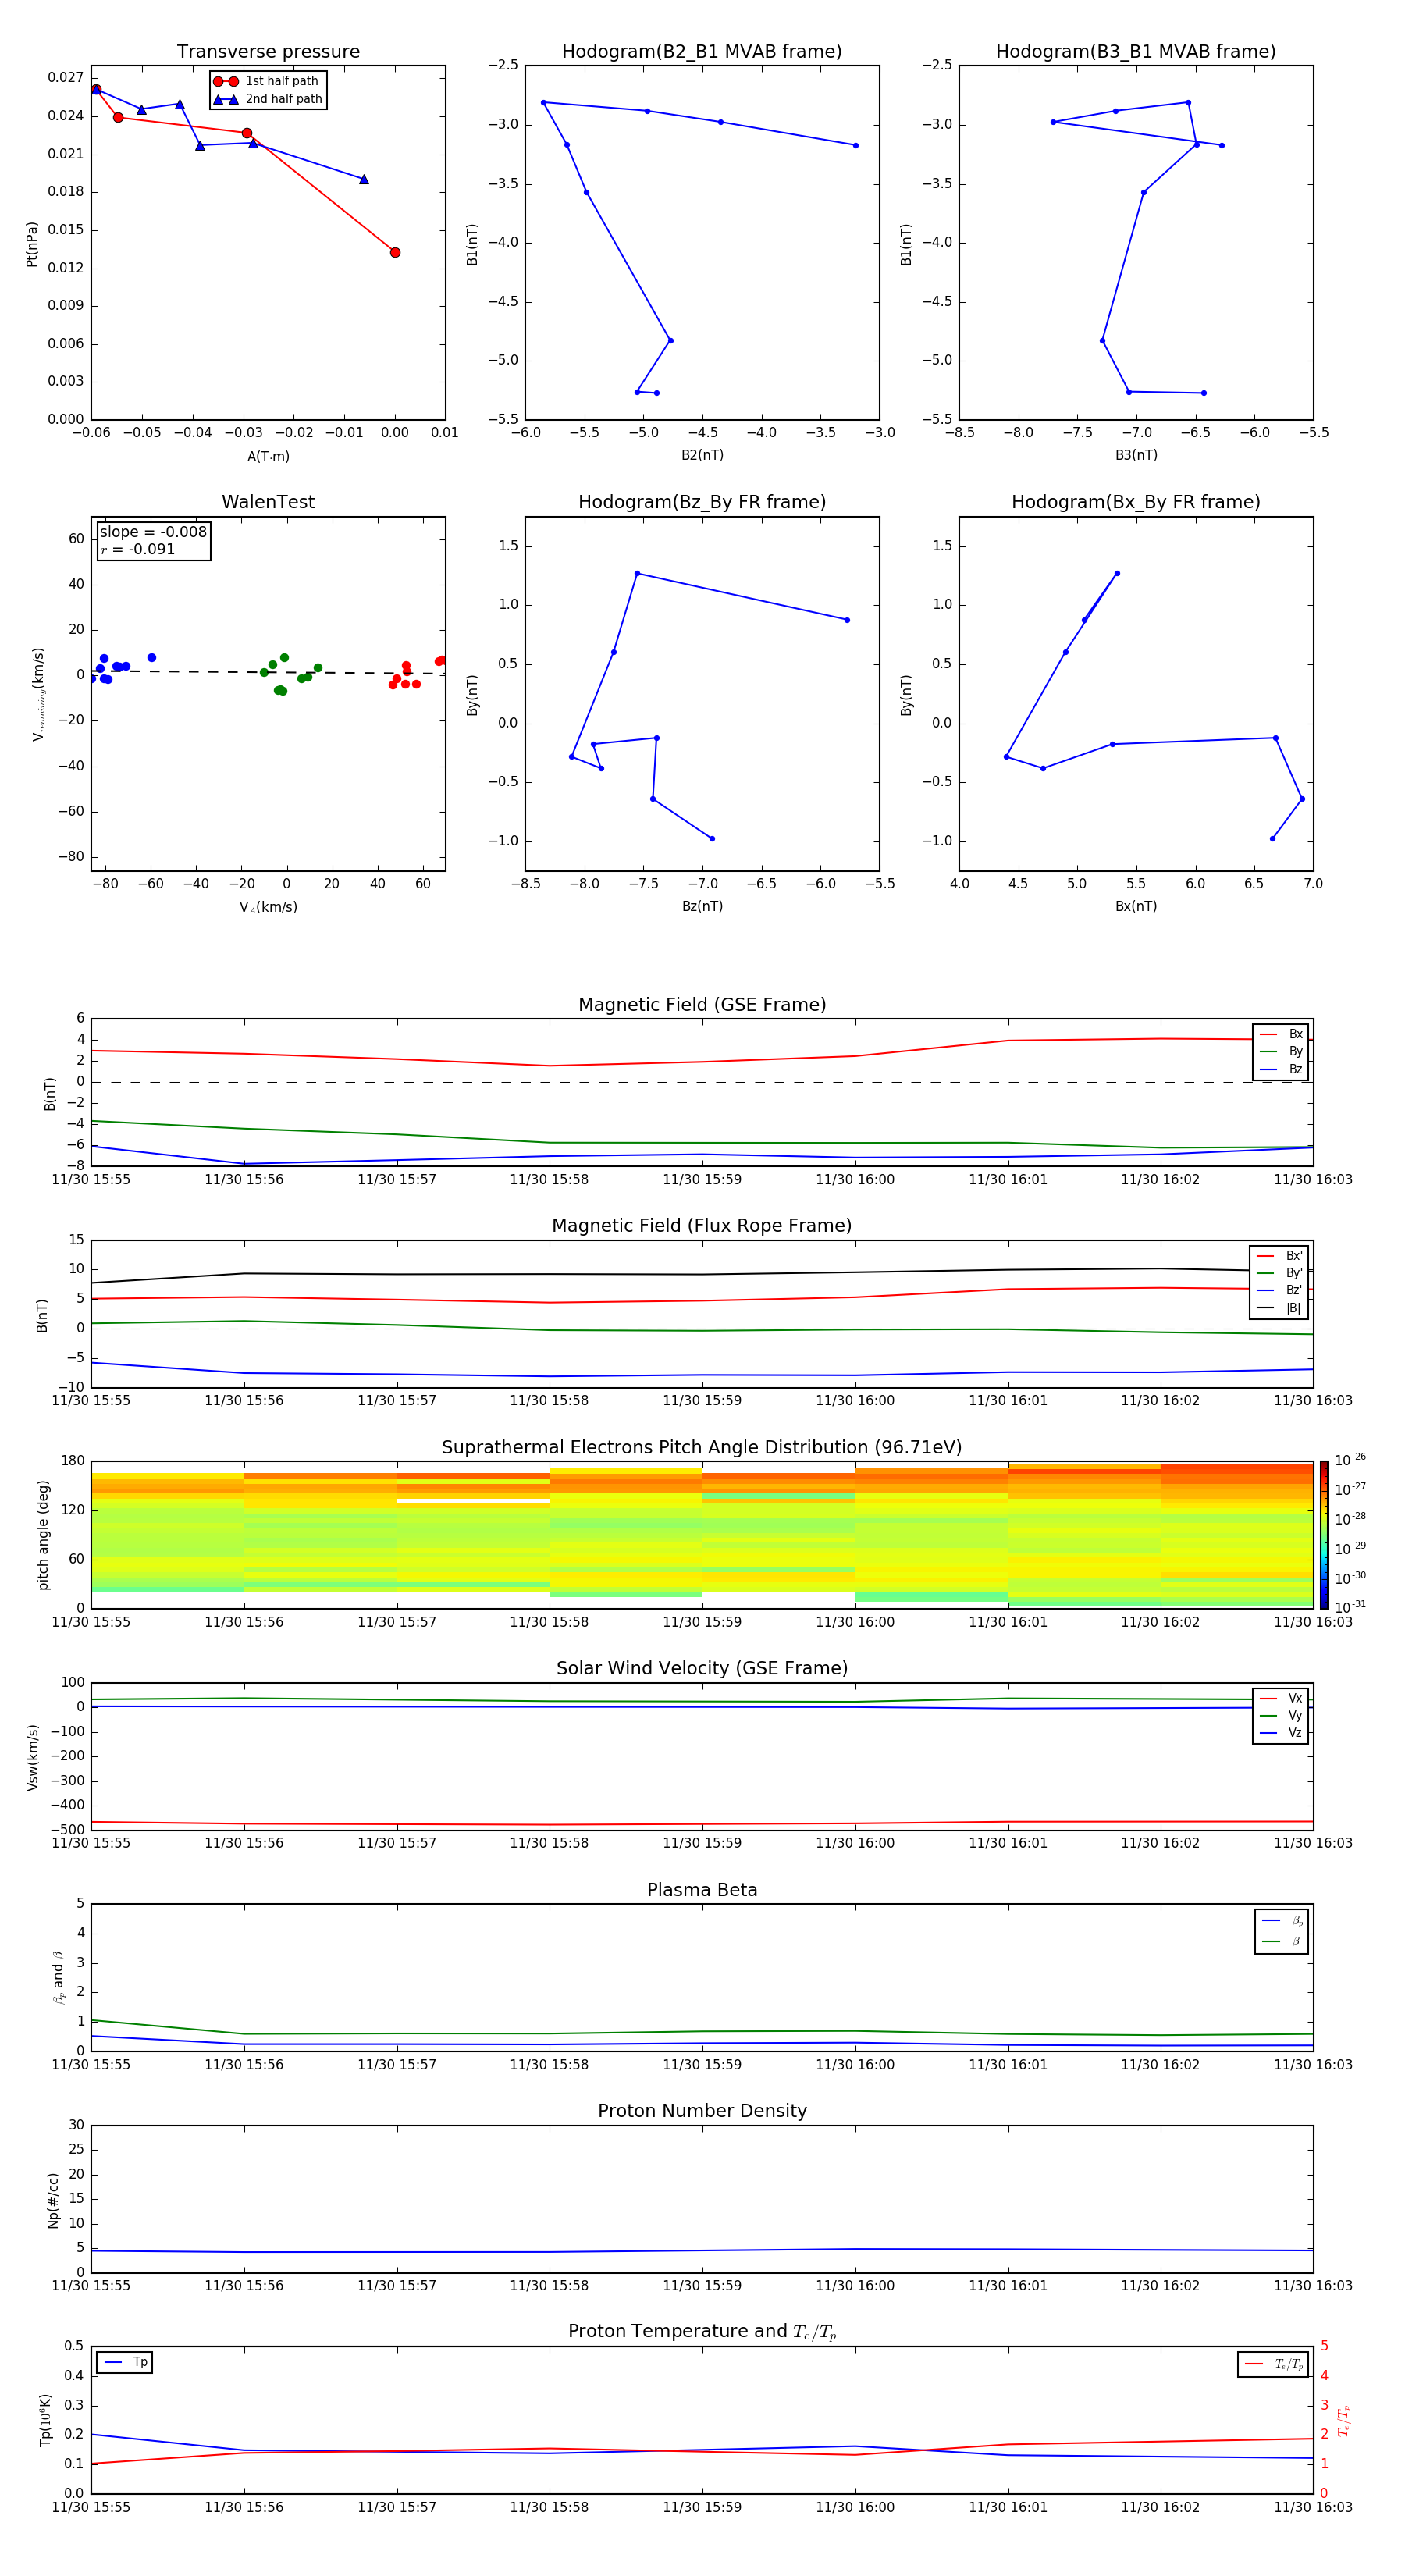Click the 'A(T·m)' x-axis label
The image size is (1405, 2576).
tap(268, 456)
